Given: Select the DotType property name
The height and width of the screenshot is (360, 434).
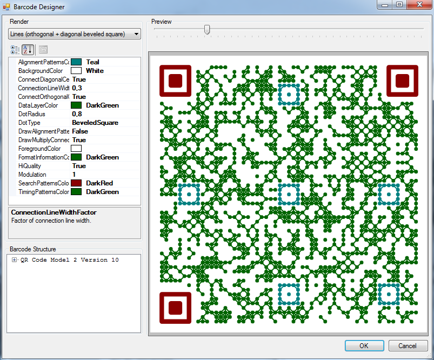Looking at the screenshot, I should 29,123.
